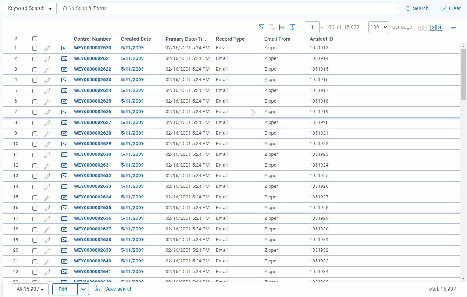Expand the All 15,937 selection dropdown

point(30,289)
